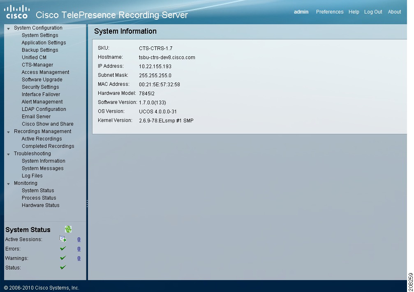Collapse the Recordings Management section
414x292 pixels.
point(9,132)
